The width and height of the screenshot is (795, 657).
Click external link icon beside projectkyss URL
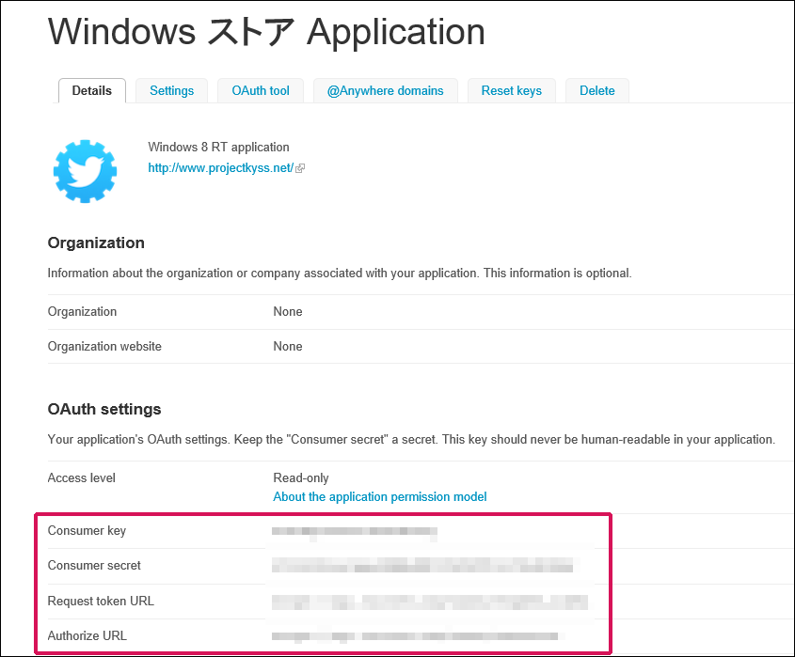click(x=300, y=168)
